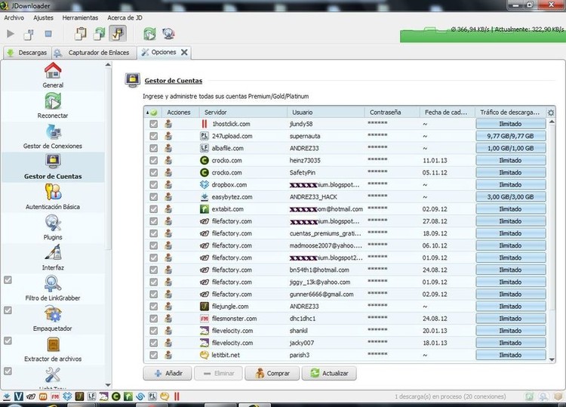Select Gestor de Cuentas sidebar icon

tap(53, 161)
